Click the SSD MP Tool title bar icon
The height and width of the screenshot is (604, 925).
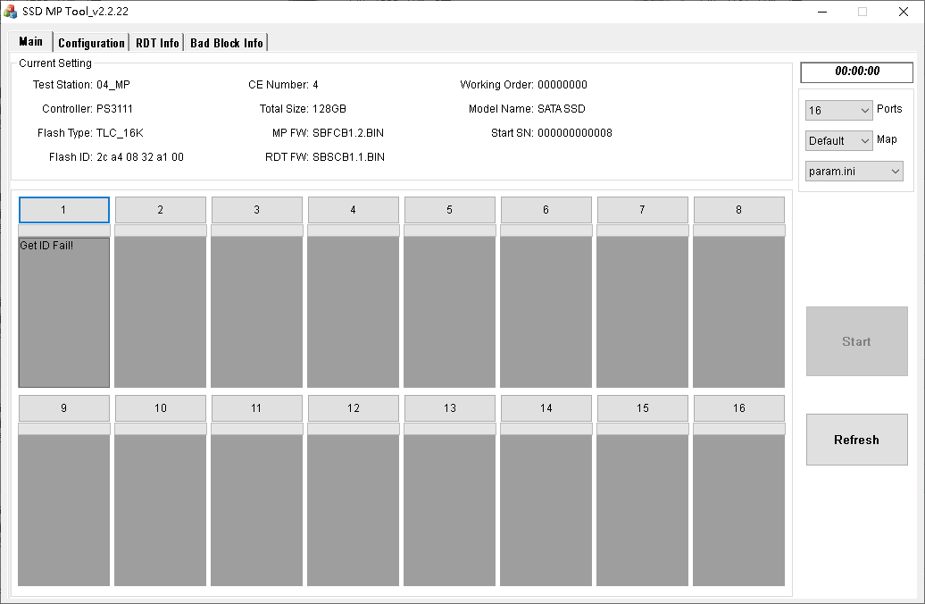[10, 12]
